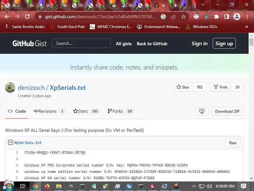Expand the hidden bookmarks chevron
254x191 pixels.
click(x=247, y=27)
